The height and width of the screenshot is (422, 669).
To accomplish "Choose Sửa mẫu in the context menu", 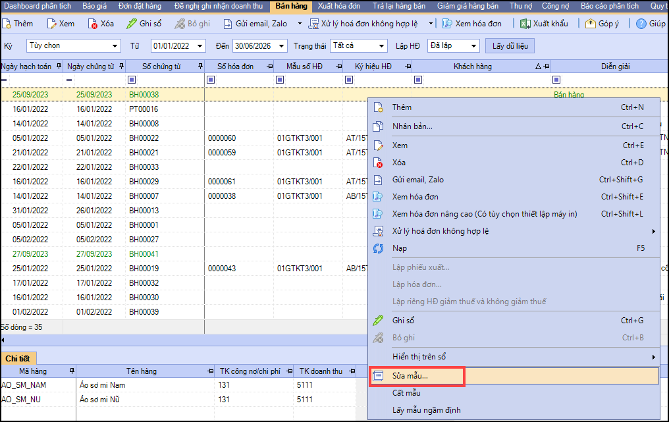I will tap(410, 376).
